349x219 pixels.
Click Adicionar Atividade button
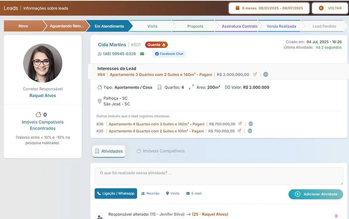click(x=316, y=194)
